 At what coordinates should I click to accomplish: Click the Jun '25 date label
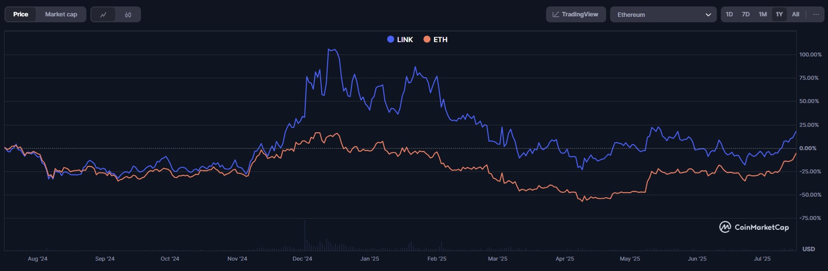point(697,259)
